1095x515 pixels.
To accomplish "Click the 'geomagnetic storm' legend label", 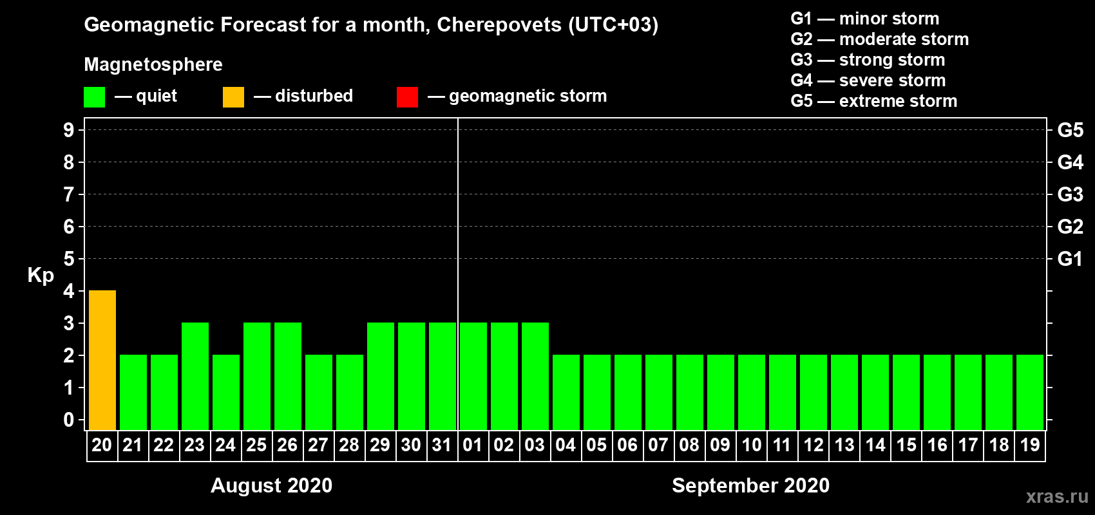I will (x=528, y=97).
